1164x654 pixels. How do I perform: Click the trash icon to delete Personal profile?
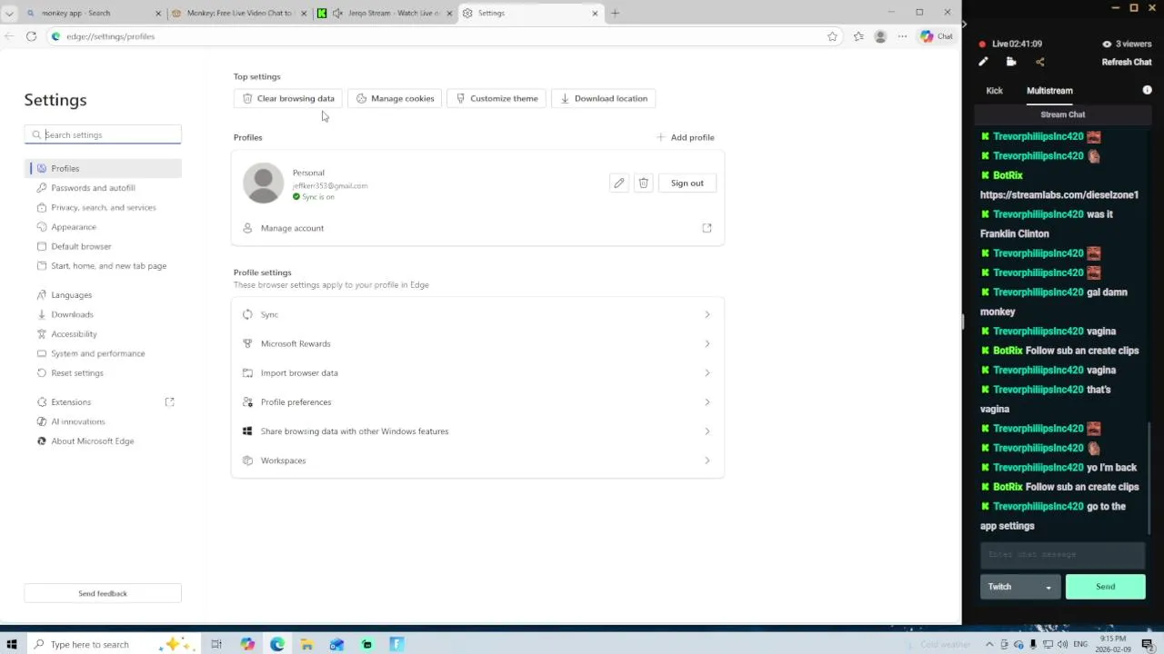click(643, 183)
